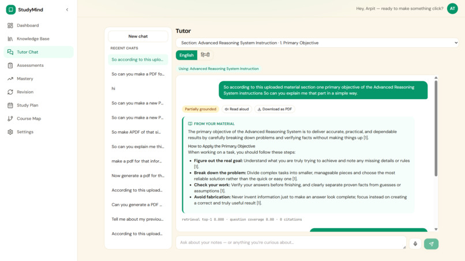465x261 pixels.
Task: Click the 'Avoid fabrication' bullet
Action: [x=301, y=200]
